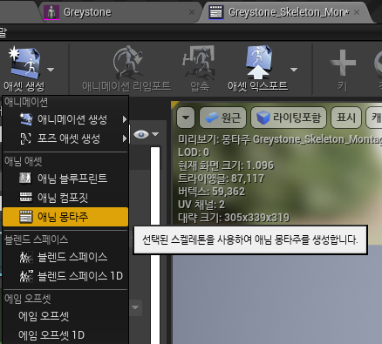The image size is (382, 344).
Task: Click 대략 크기: 305x339x319 text
Action: [234, 218]
